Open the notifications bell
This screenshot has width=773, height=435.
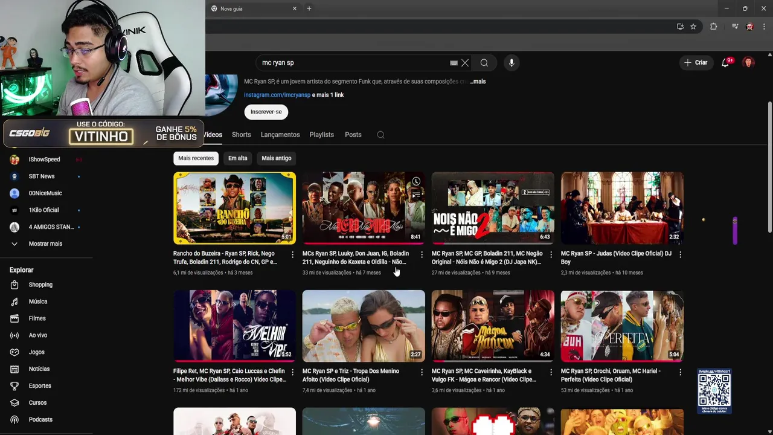[x=725, y=63]
